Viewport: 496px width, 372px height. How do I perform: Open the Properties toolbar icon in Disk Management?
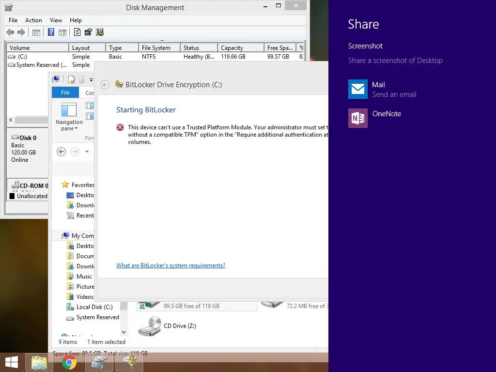(88, 32)
